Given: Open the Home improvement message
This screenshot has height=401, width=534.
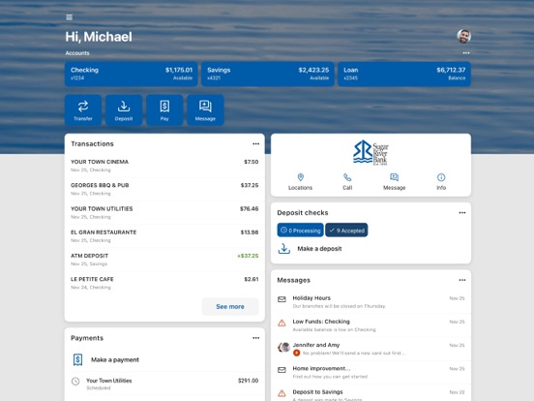Looking at the screenshot, I should pos(371,372).
